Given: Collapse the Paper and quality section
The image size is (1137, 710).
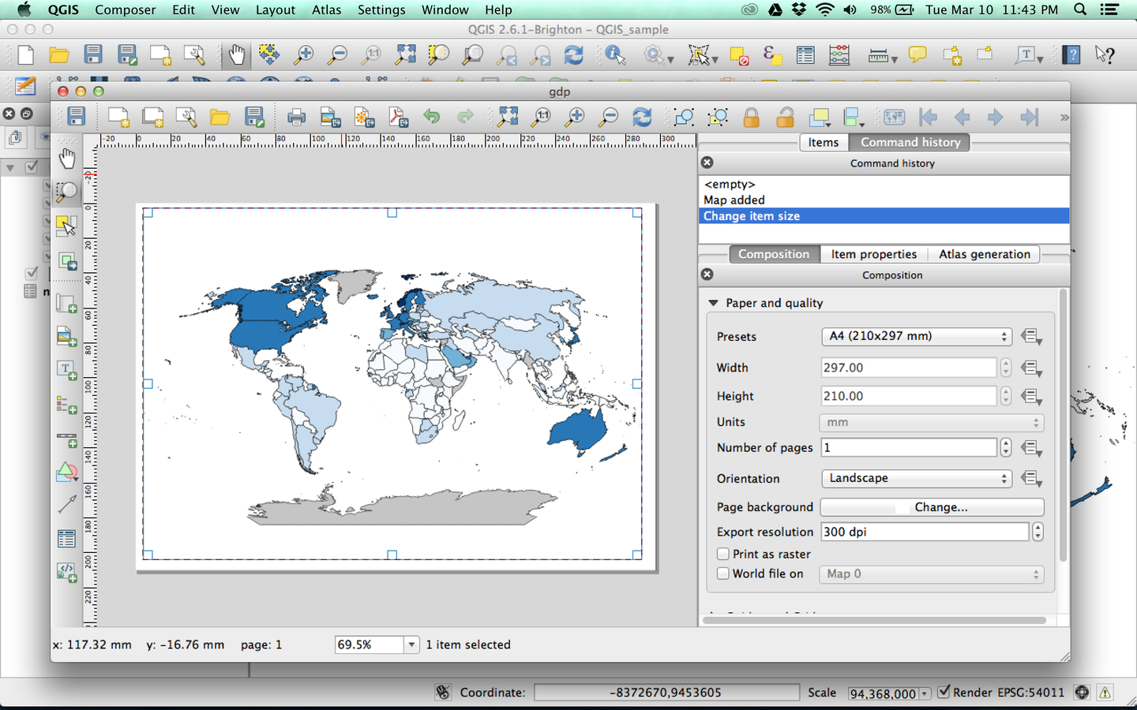Looking at the screenshot, I should (714, 303).
